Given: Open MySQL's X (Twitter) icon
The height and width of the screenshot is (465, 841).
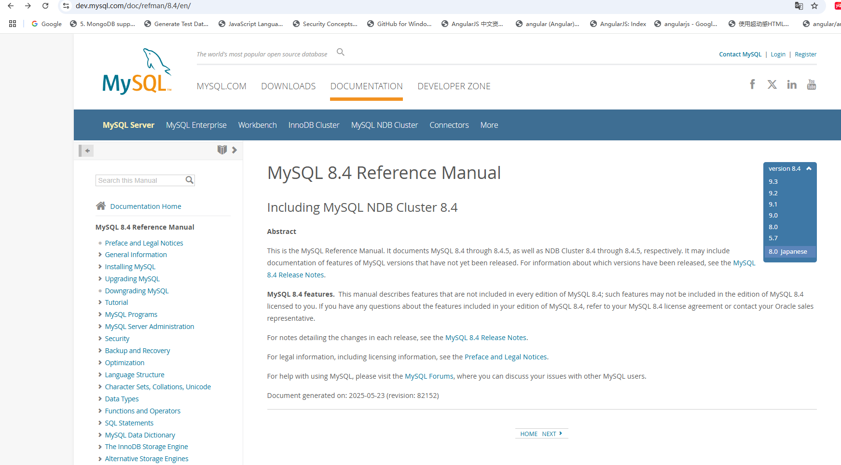Looking at the screenshot, I should coord(772,84).
